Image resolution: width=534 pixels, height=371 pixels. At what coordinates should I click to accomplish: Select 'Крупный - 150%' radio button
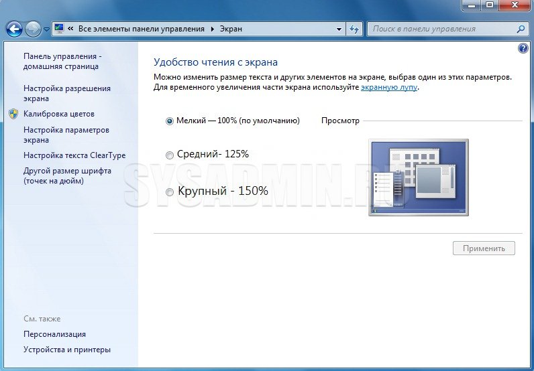[169, 192]
